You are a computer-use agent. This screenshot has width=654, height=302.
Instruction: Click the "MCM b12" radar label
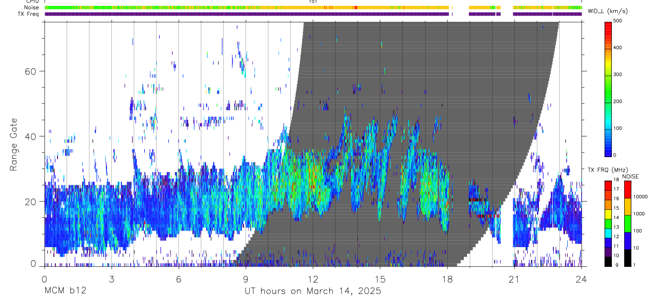(65, 291)
